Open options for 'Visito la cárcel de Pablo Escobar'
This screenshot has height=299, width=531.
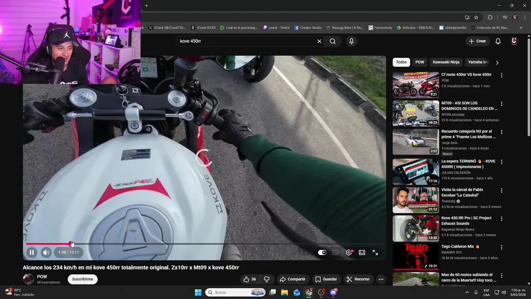click(502, 191)
